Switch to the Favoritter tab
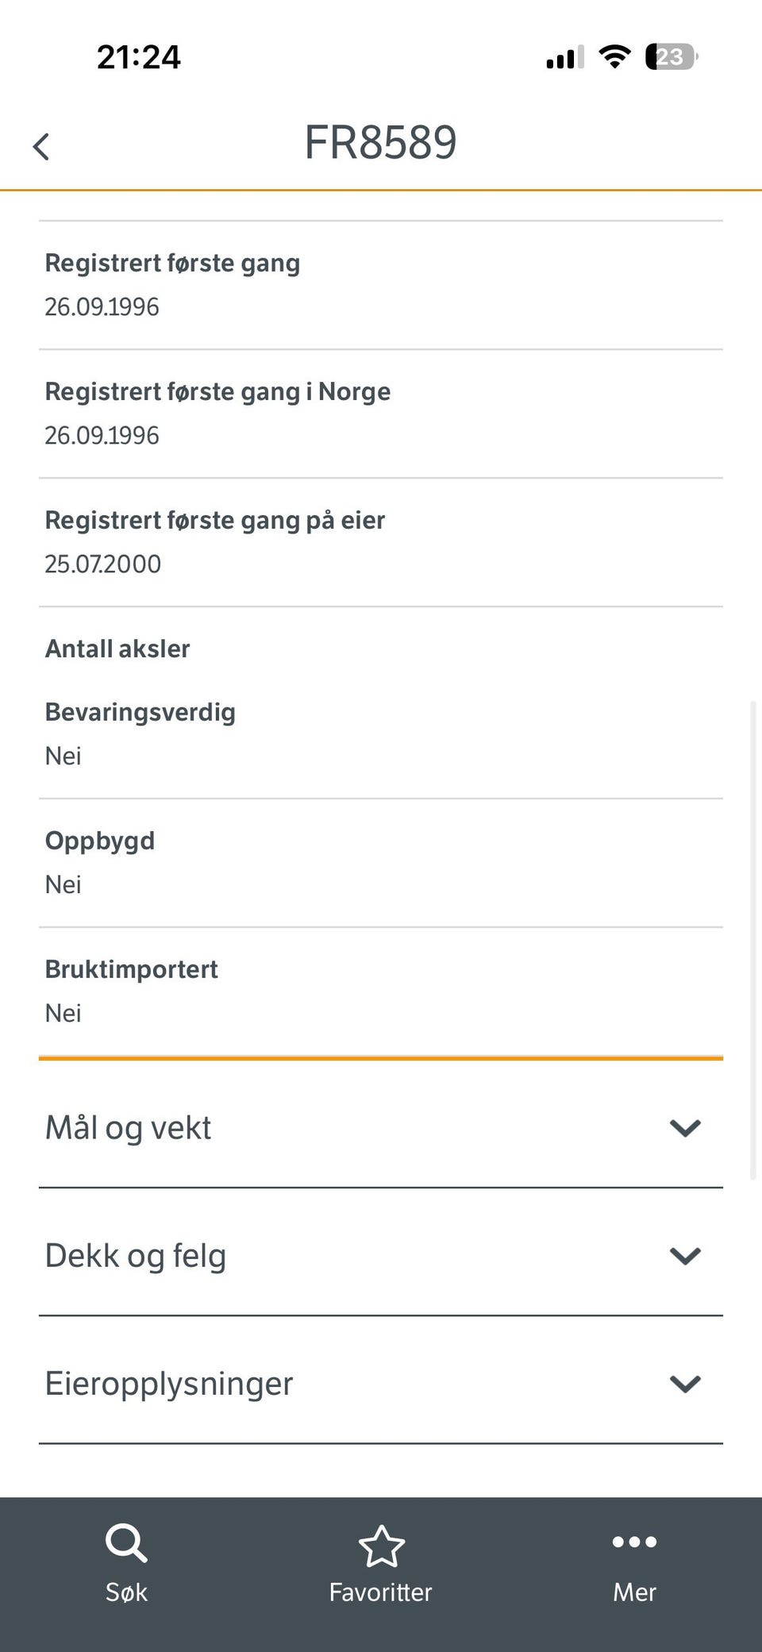 [x=381, y=1592]
